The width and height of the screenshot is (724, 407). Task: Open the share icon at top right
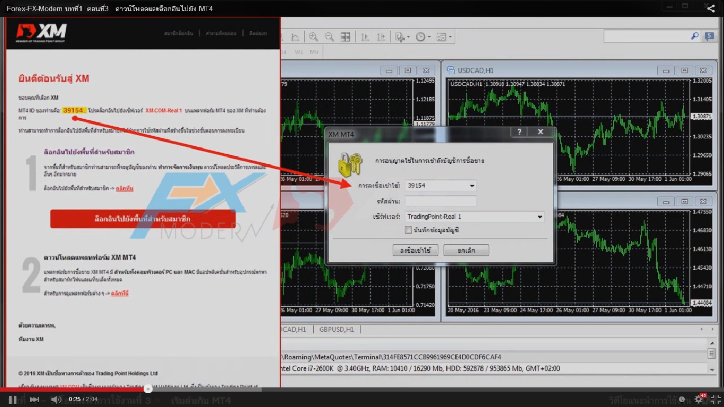point(711,7)
